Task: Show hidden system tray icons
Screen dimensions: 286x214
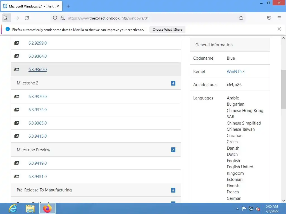Action: coord(237,209)
